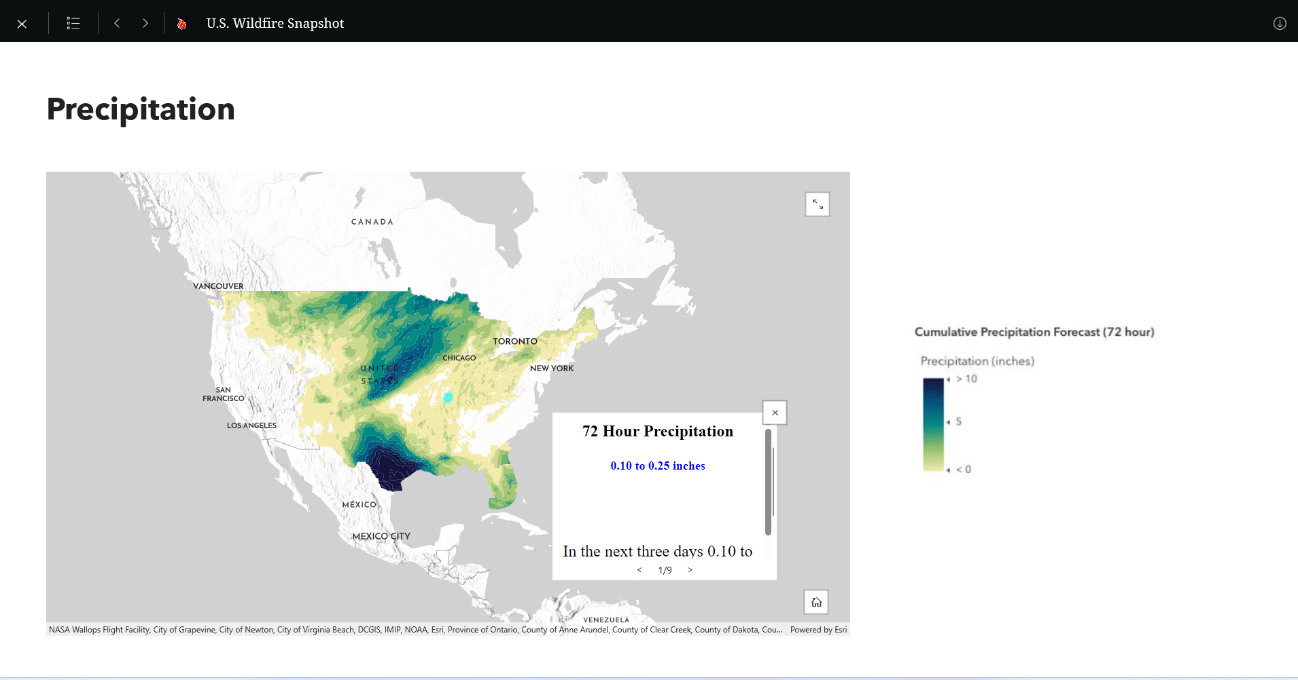Viewport: 1298px width, 680px height.
Task: Expand the map to fullscreen
Action: (x=817, y=204)
